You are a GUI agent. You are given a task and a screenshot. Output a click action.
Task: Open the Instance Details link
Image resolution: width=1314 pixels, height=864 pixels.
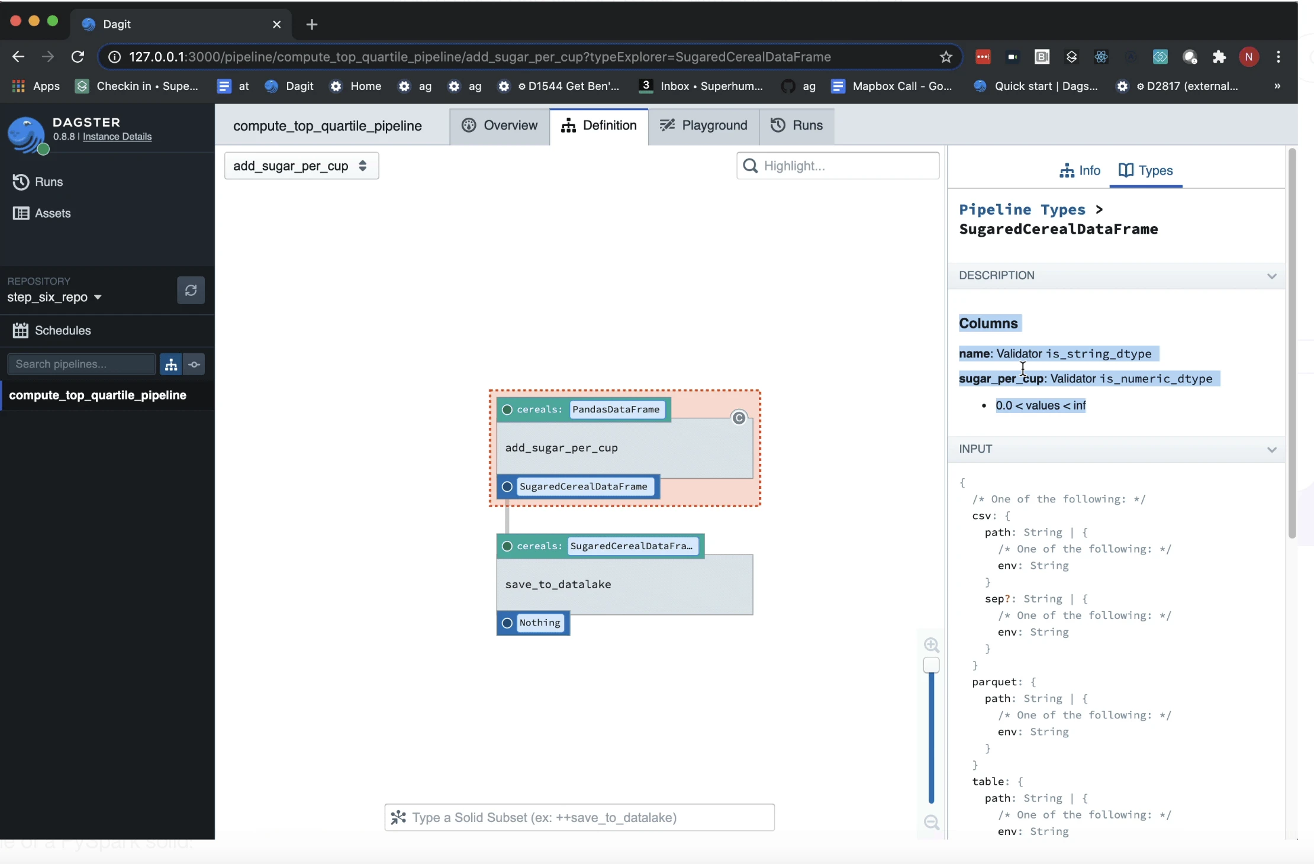(x=117, y=137)
